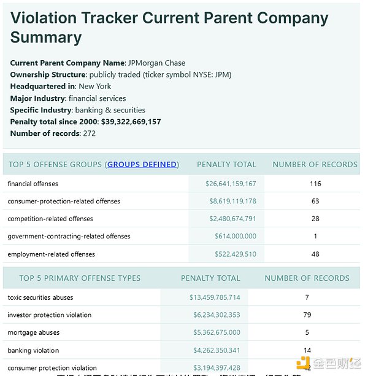Click the $8,619,119,178 penalty amount

[x=232, y=202]
